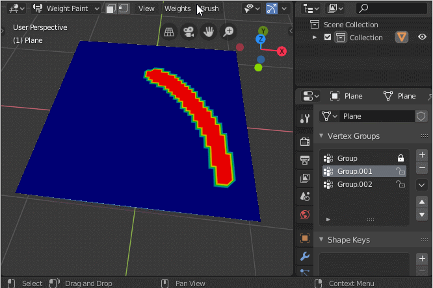Open Scene properties tab
The width and height of the screenshot is (433, 288).
[304, 197]
